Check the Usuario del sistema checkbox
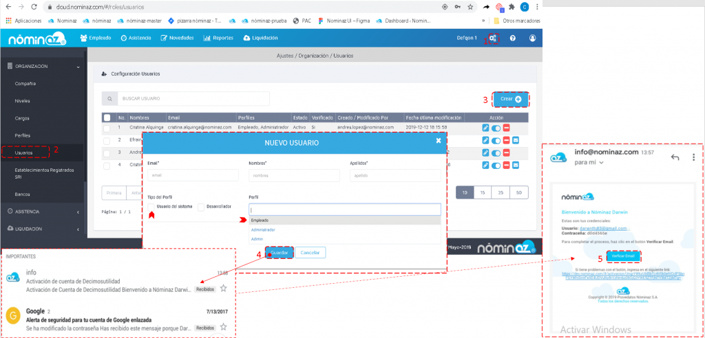The image size is (705, 338). click(x=151, y=207)
